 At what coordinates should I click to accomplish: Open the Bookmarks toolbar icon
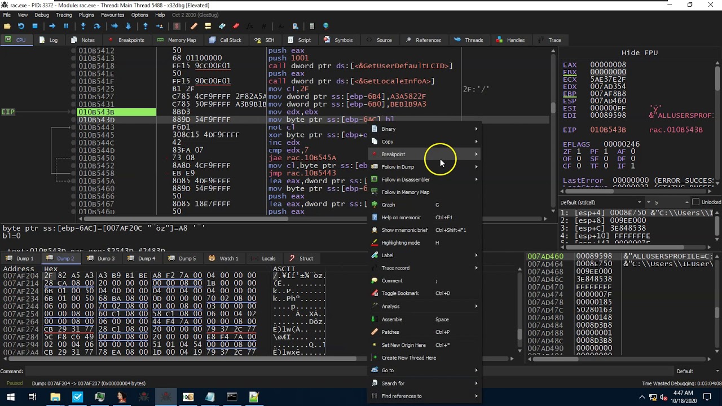[x=236, y=26]
